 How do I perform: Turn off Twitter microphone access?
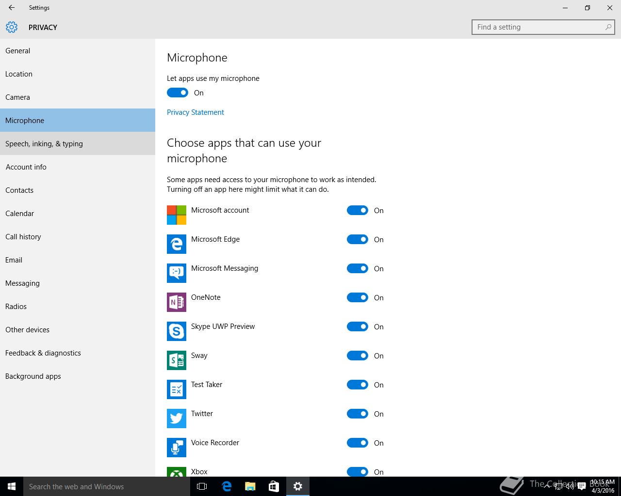pos(358,414)
